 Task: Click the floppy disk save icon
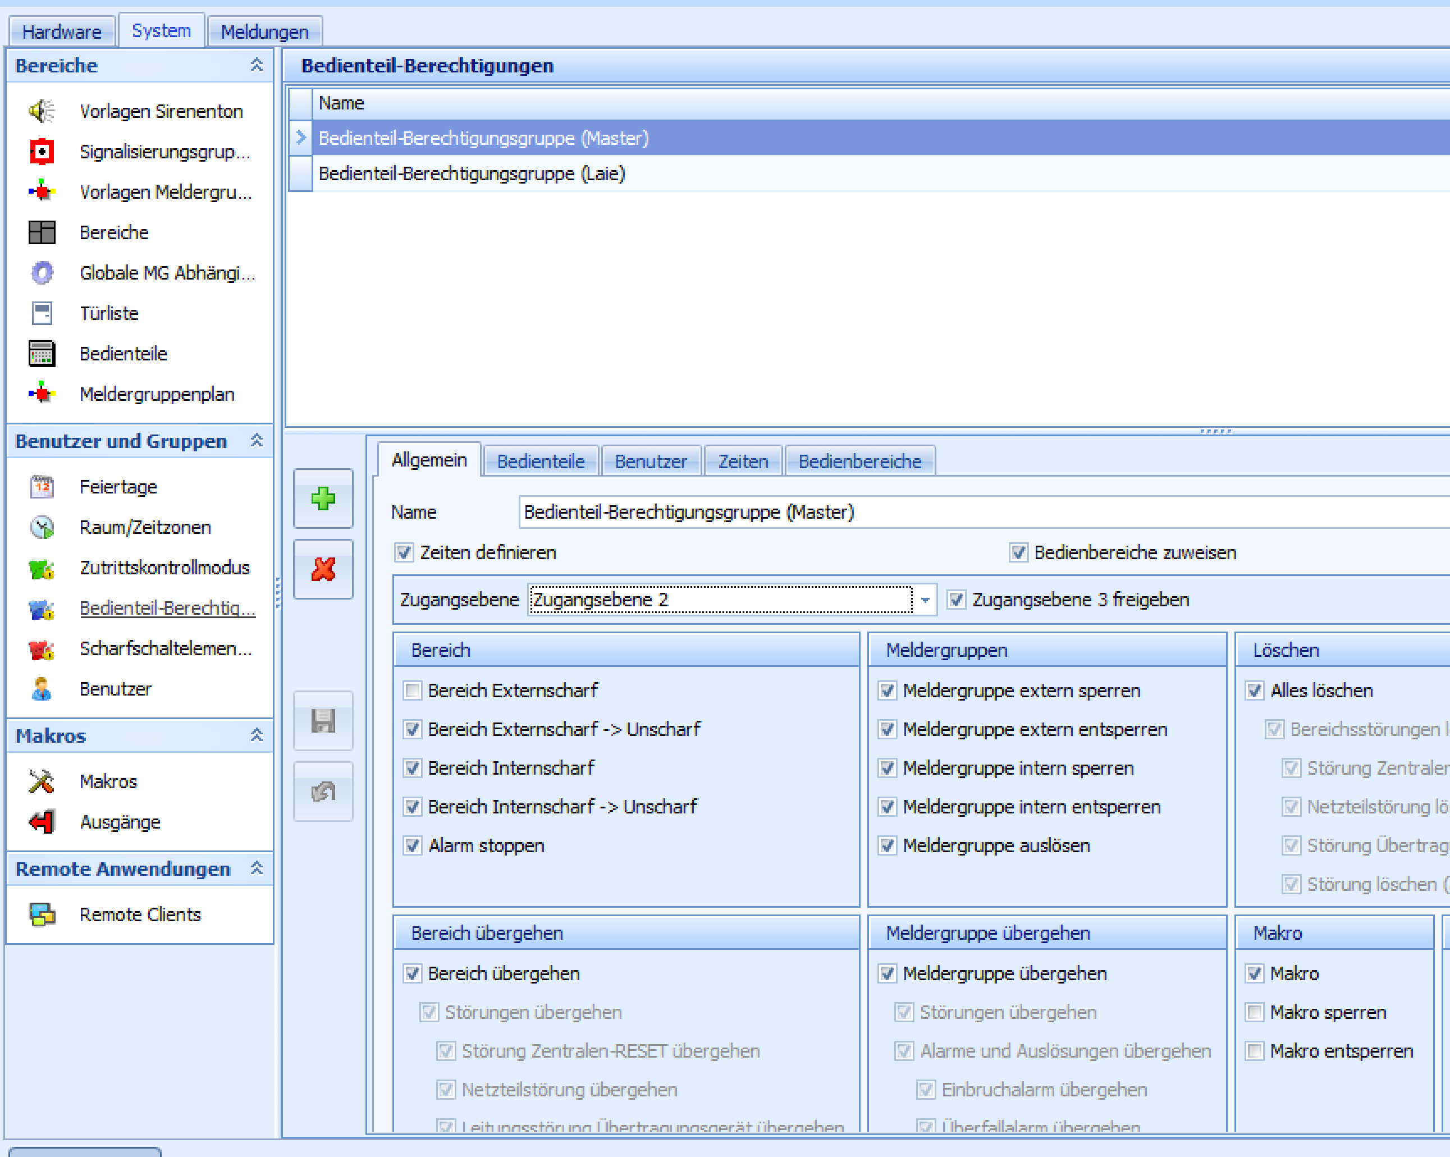[x=323, y=721]
